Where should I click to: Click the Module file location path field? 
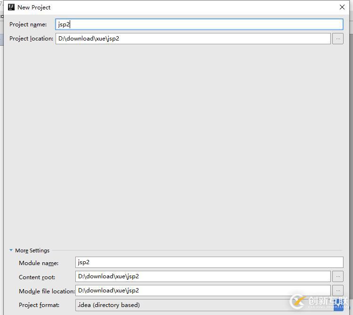[x=203, y=291]
